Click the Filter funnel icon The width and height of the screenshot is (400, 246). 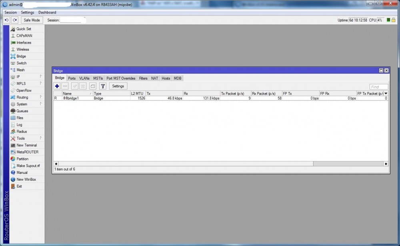tap(102, 86)
